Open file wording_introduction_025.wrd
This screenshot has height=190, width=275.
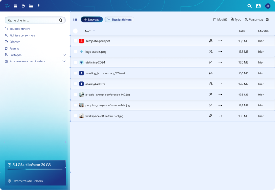(x=105, y=73)
